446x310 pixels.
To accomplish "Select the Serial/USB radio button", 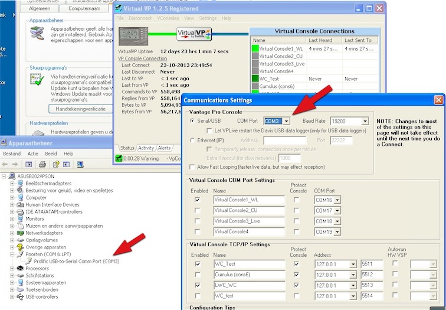I will pyautogui.click(x=192, y=120).
